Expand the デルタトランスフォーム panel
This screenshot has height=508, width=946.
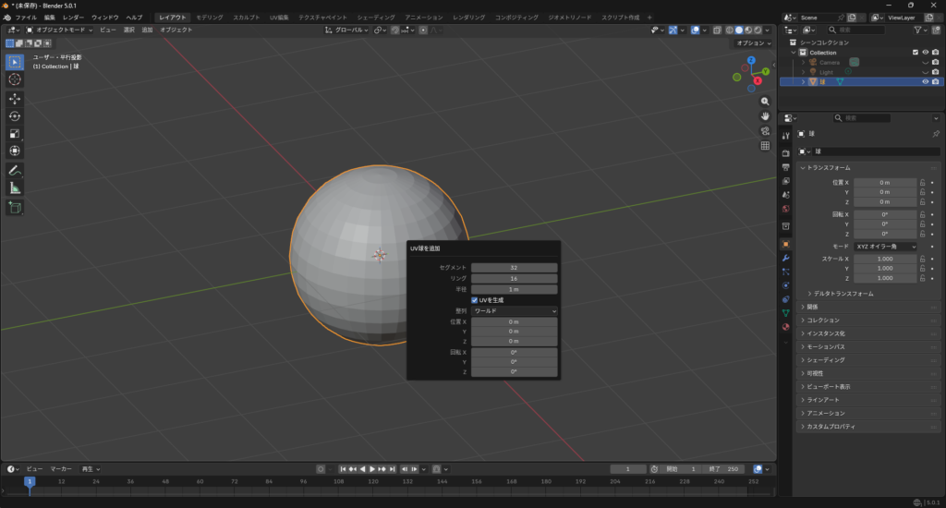(x=843, y=294)
